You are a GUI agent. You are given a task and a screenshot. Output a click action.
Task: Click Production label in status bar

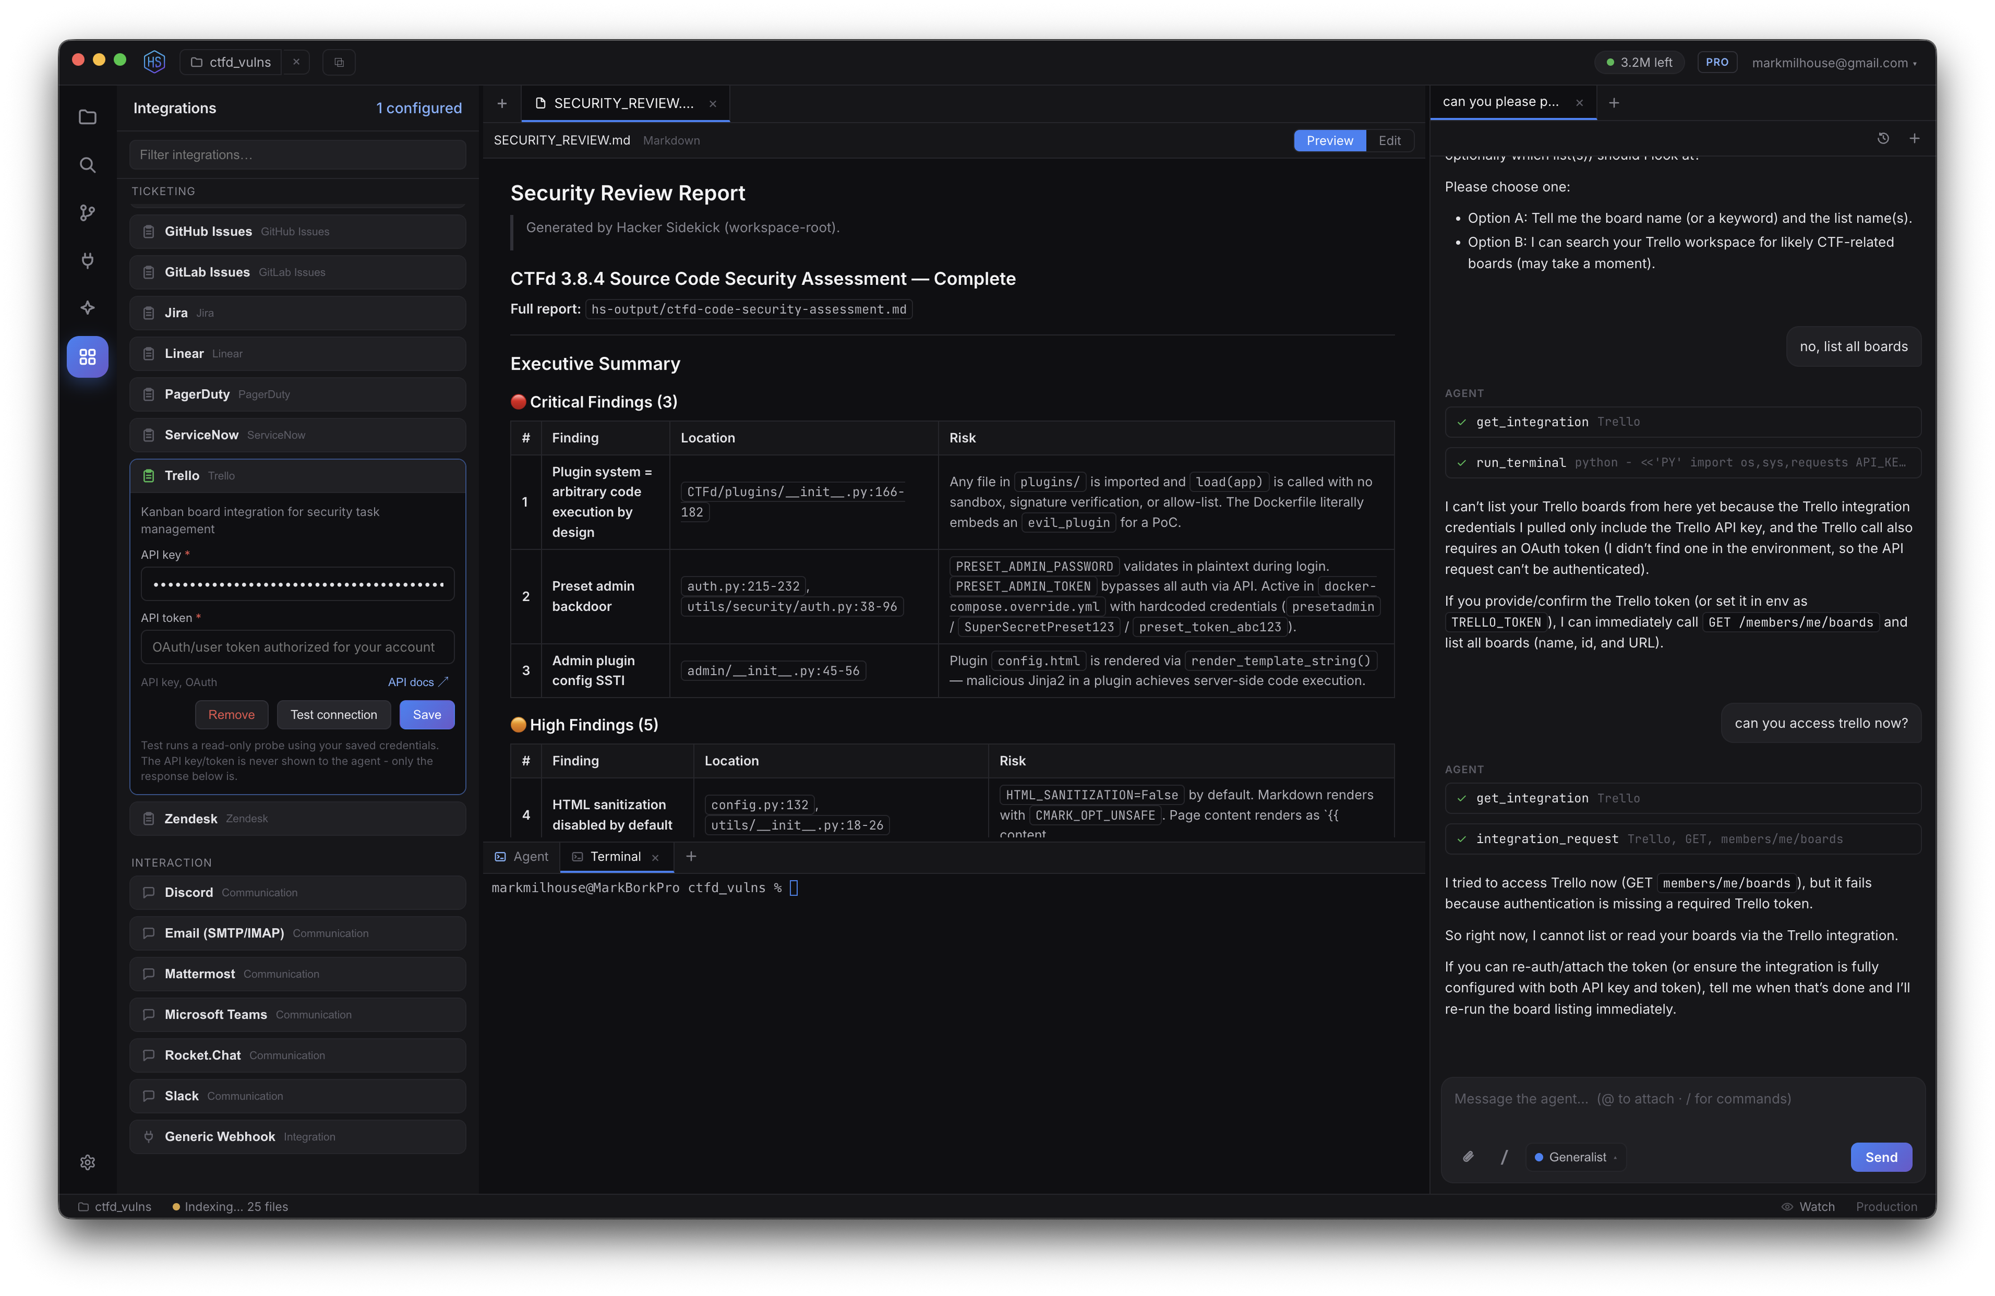[1886, 1207]
